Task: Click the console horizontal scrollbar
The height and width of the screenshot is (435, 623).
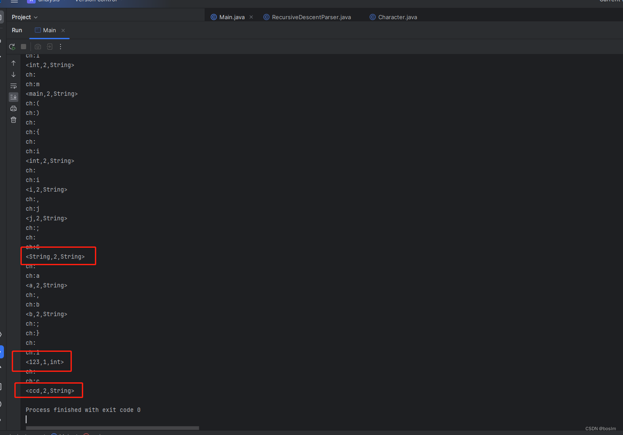Action: click(x=112, y=428)
